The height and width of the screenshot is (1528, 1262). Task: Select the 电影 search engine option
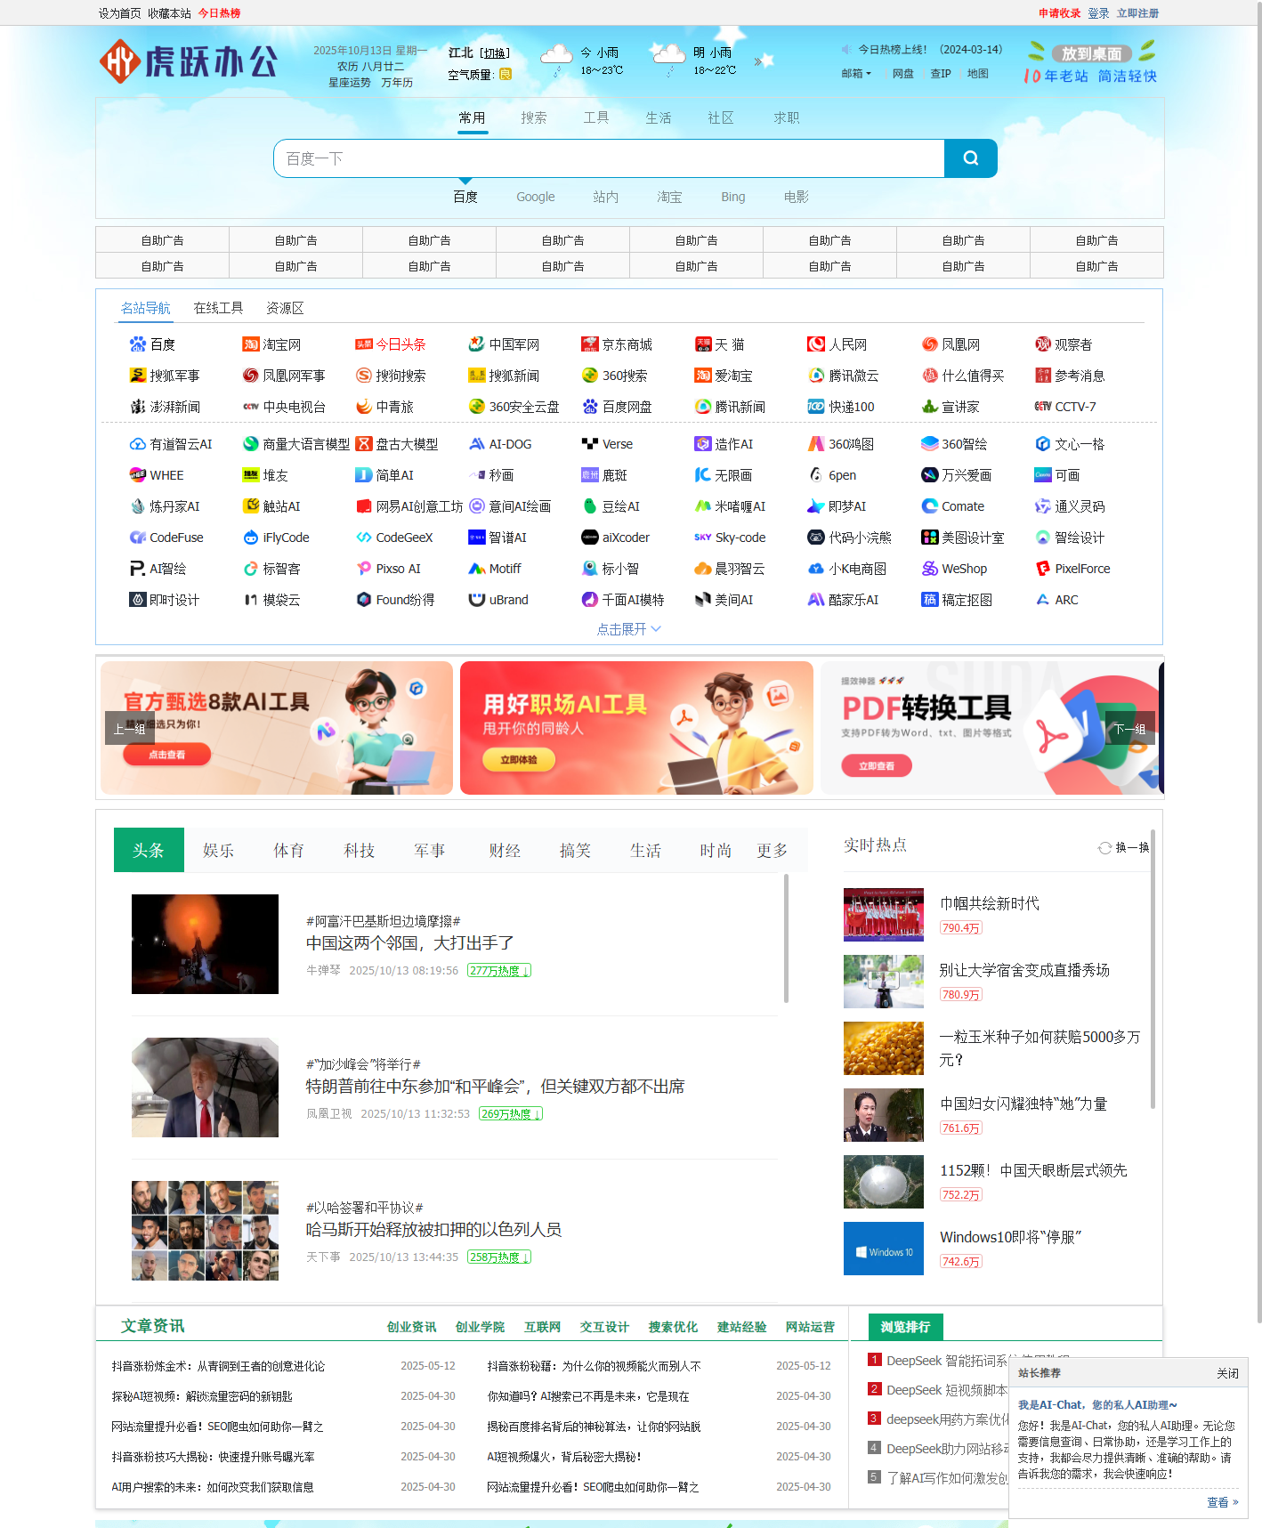pyautogui.click(x=797, y=197)
